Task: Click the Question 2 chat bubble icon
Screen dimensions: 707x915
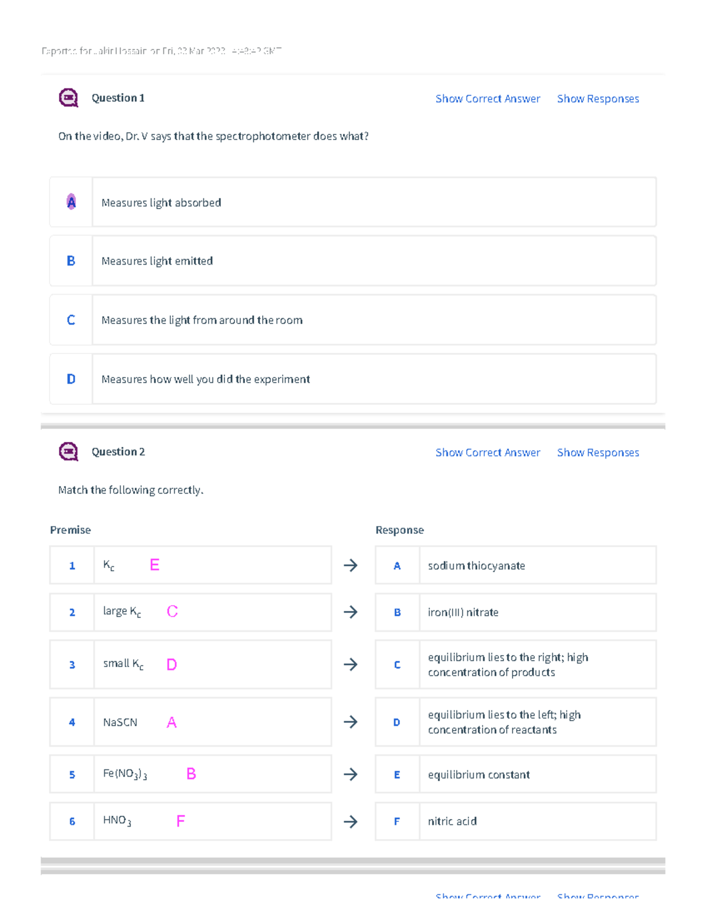Action: pos(68,452)
